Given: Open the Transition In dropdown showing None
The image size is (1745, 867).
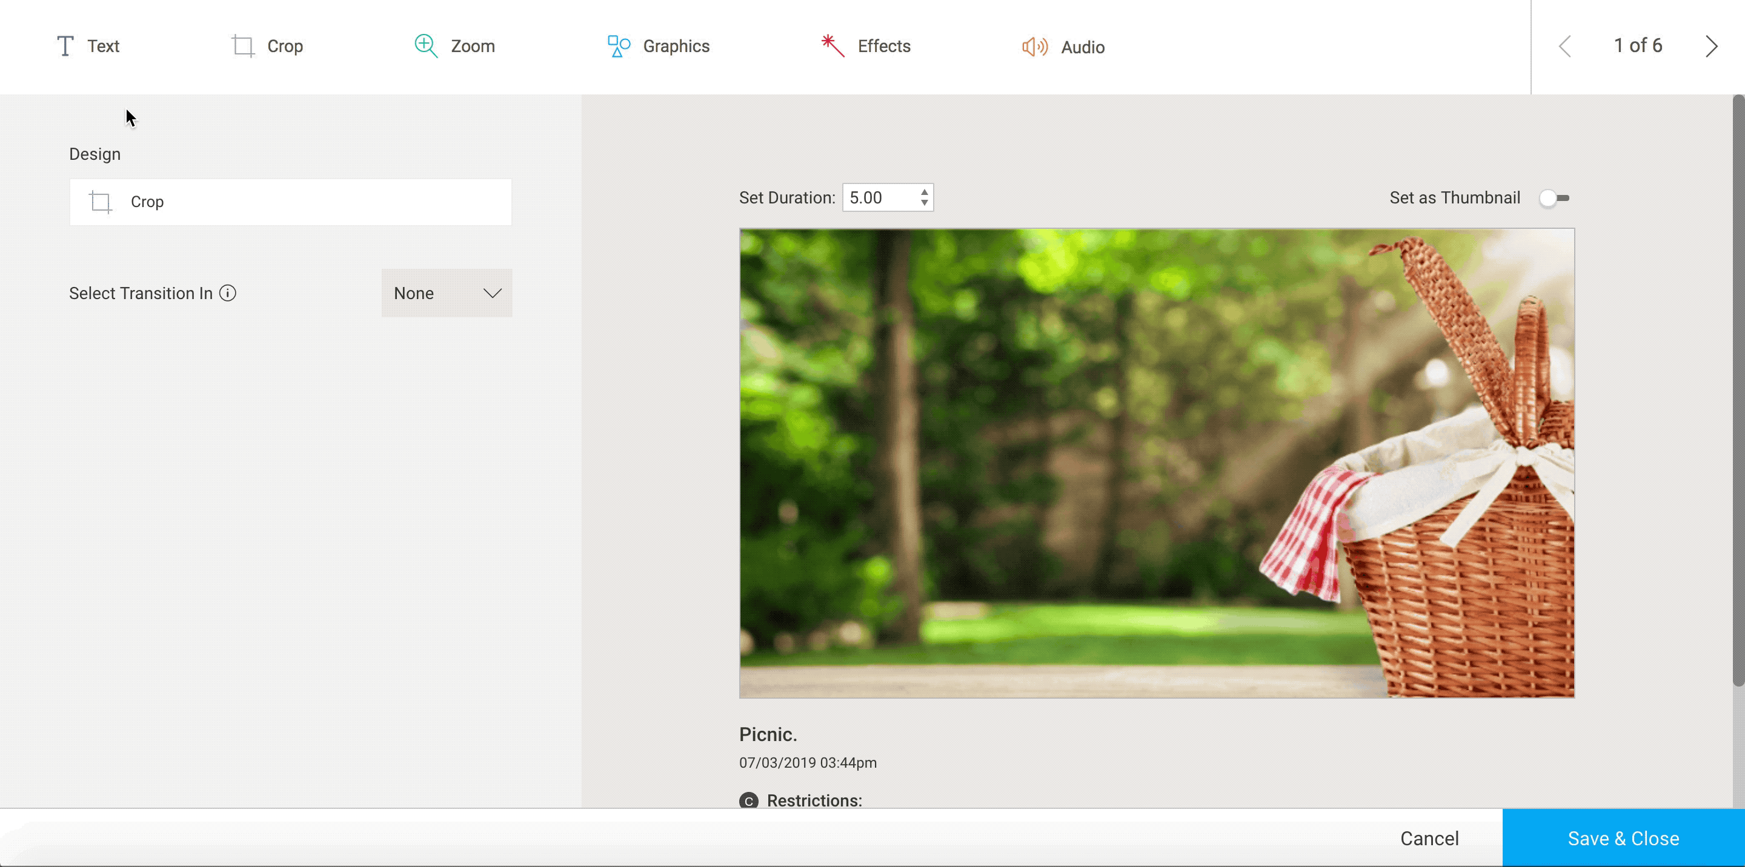Looking at the screenshot, I should click(447, 293).
